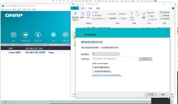Open Explorer help question-mark icon
The width and height of the screenshot is (178, 104).
click(173, 8)
